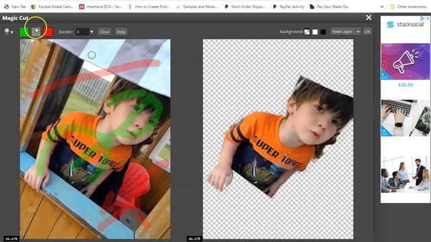Edit the Border value field
The image size is (431, 242).
[x=82, y=32]
